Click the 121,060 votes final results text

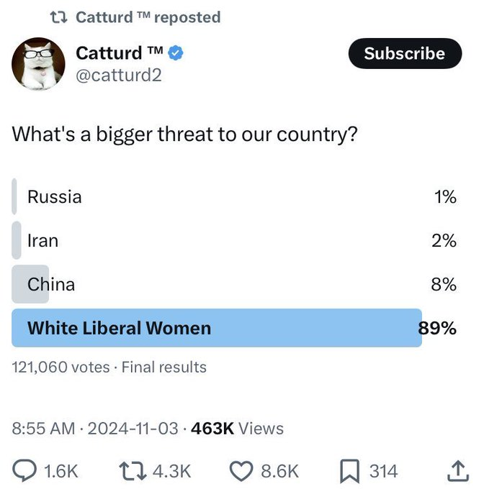109,367
